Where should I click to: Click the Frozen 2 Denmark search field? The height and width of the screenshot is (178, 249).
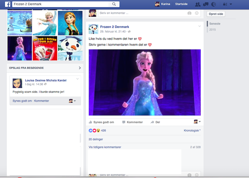click(61, 4)
